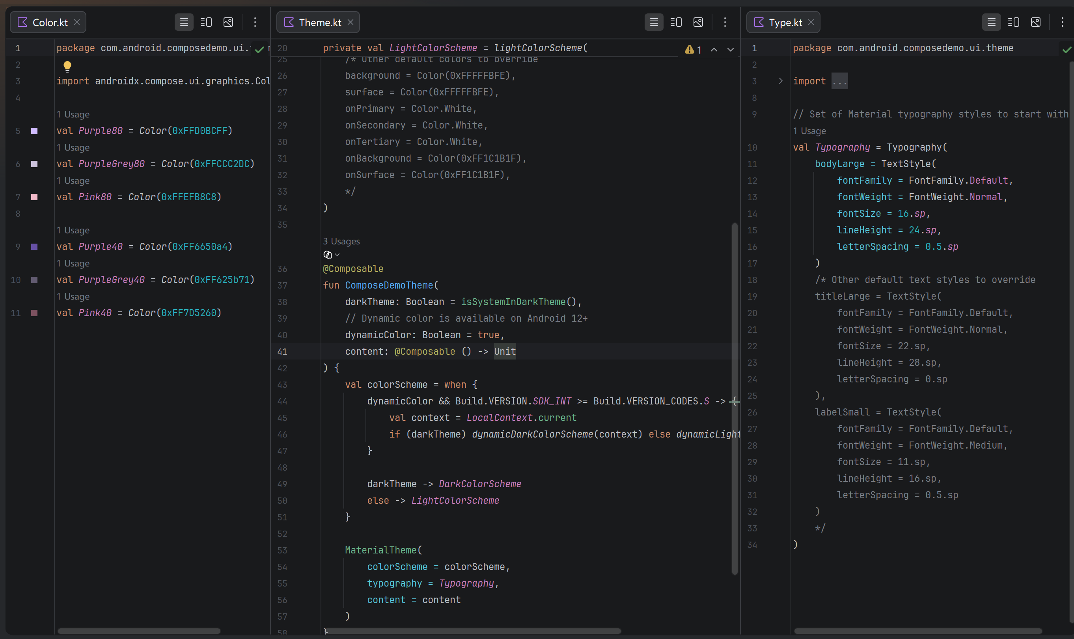This screenshot has height=639, width=1074.
Task: Close the Theme.kt tab
Action: [351, 22]
